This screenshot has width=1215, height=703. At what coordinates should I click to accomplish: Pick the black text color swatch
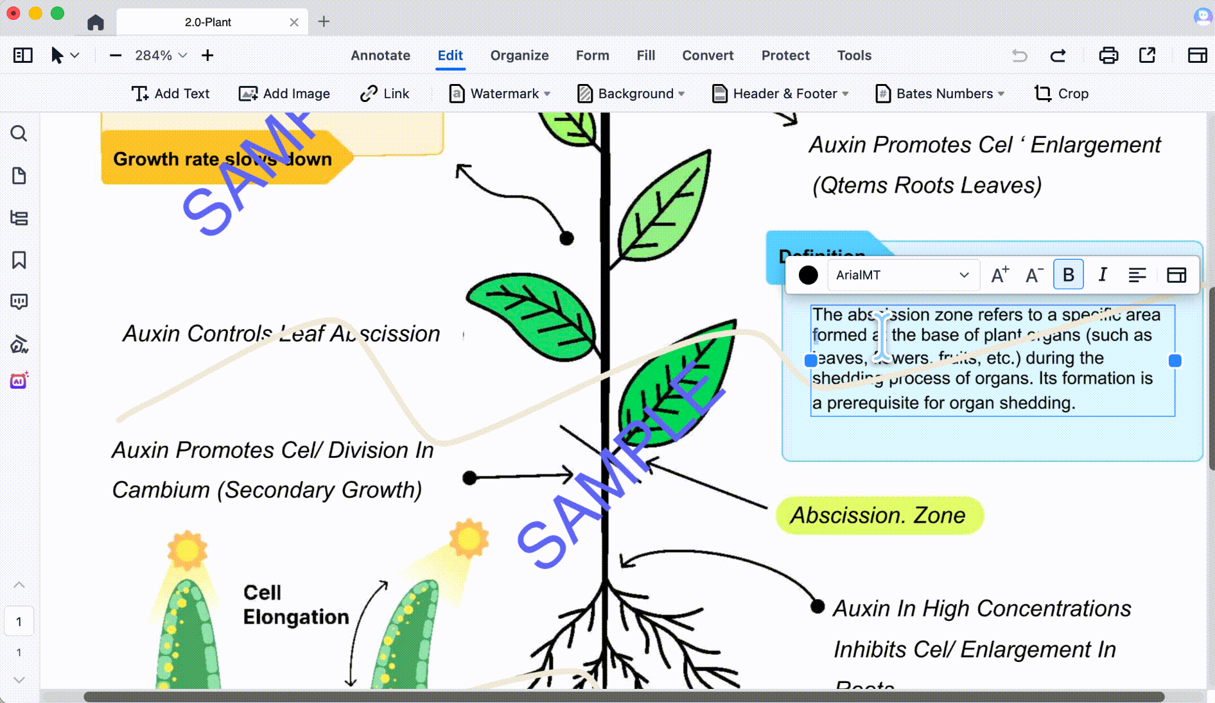coord(809,275)
